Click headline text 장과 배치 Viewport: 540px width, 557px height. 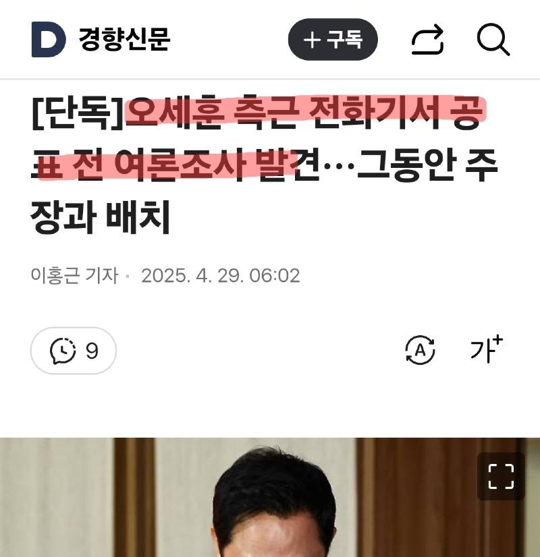(100, 216)
